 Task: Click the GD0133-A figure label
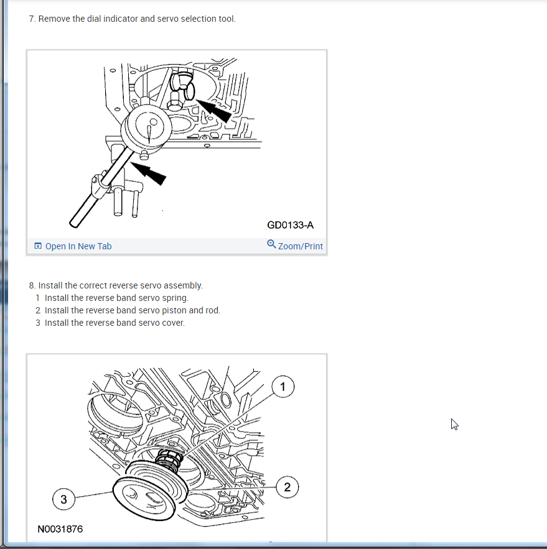(x=290, y=225)
